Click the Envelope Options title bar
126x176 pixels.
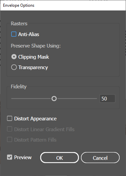63,5
